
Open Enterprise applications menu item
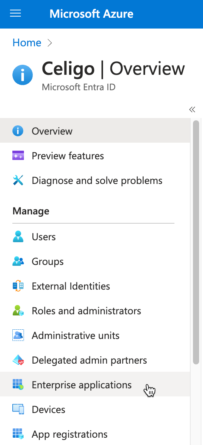(x=95, y=385)
